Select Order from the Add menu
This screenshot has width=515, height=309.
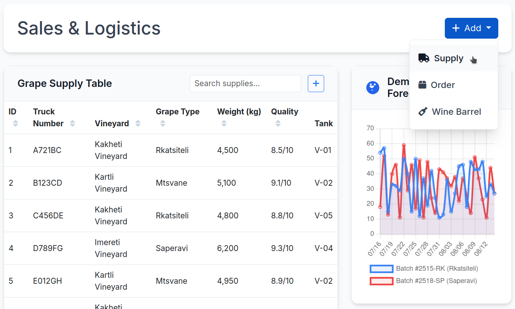(x=443, y=85)
